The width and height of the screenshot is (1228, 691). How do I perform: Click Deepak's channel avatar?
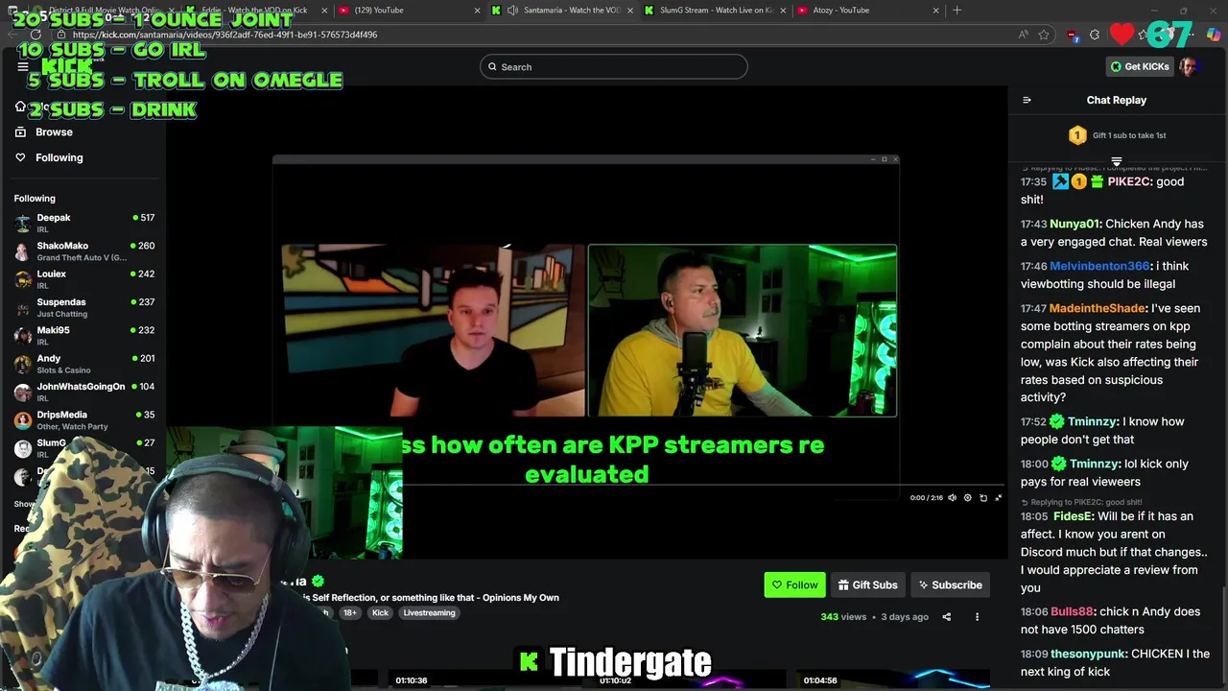(x=23, y=223)
